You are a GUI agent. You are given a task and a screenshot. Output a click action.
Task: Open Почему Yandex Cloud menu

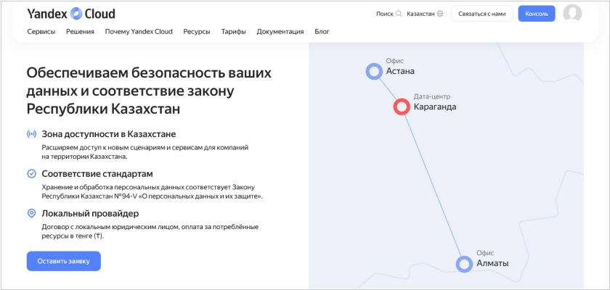click(139, 31)
